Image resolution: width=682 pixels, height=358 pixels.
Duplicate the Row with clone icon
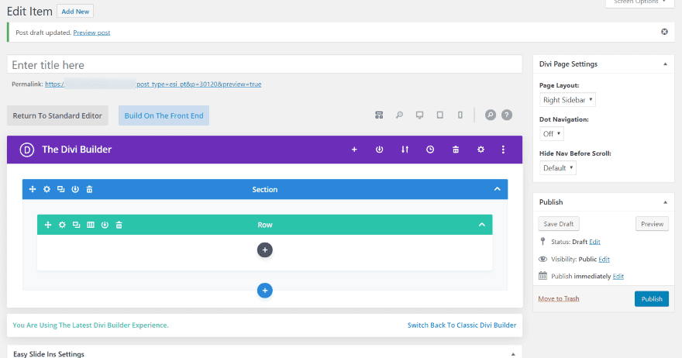point(76,225)
